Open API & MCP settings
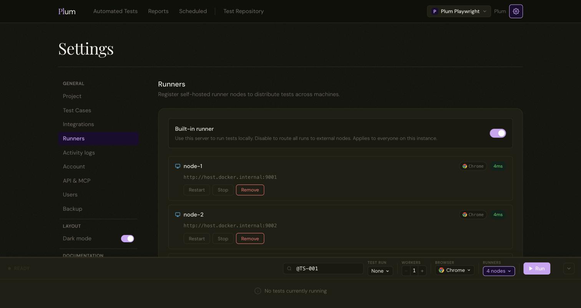Viewport: 581px width, 308px height. coord(98,181)
